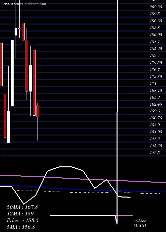Click the BSE 542628 ticker label
Image resolution: width=166 pixels, height=232 pixels.
[x=13, y=4]
